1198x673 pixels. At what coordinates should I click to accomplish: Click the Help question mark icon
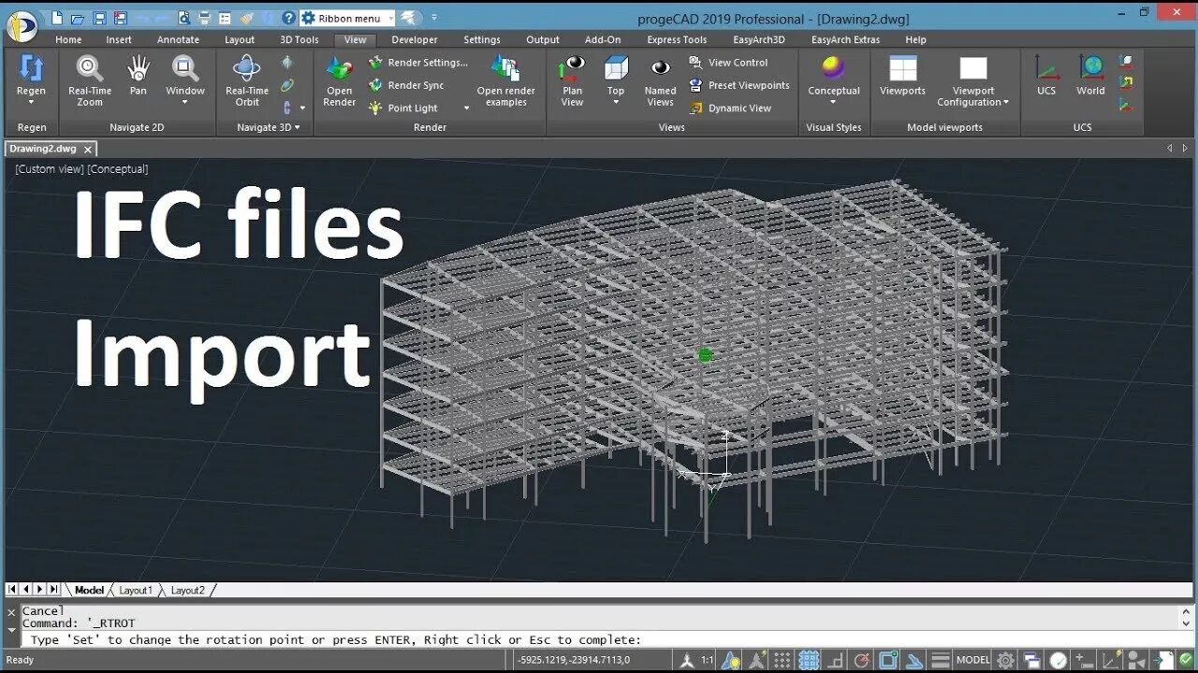287,18
